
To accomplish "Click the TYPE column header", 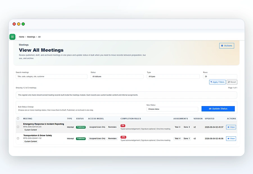I will (69, 119).
